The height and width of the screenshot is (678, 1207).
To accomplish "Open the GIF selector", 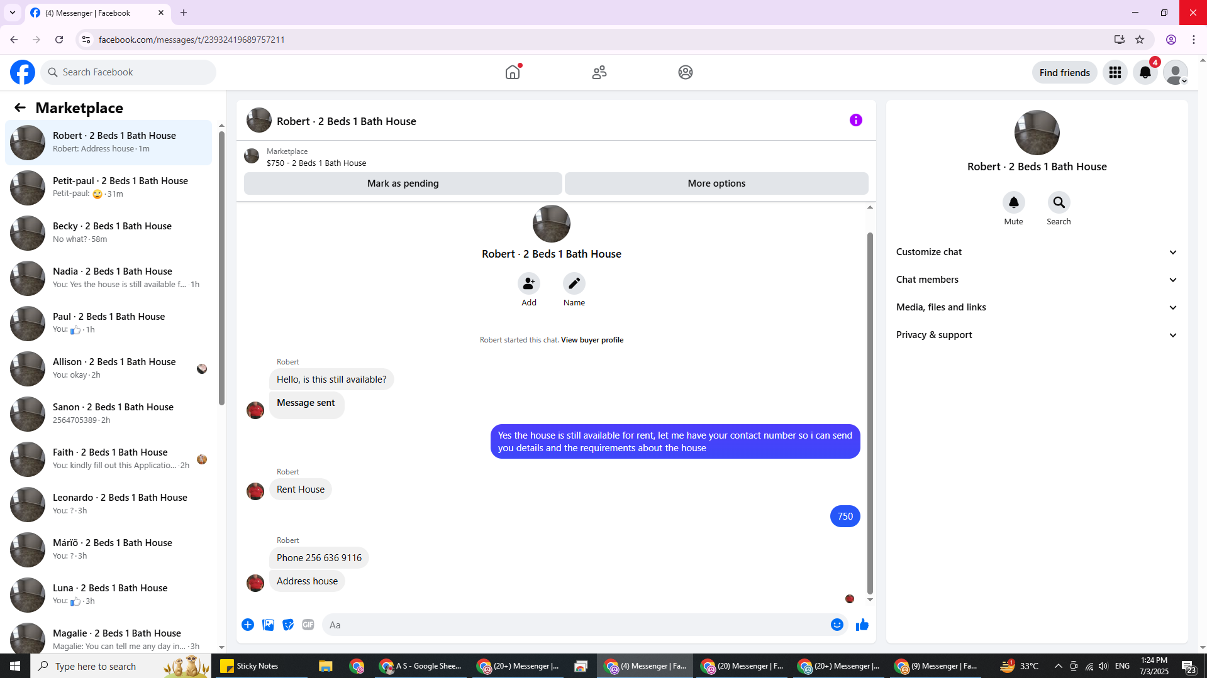I will tap(308, 625).
